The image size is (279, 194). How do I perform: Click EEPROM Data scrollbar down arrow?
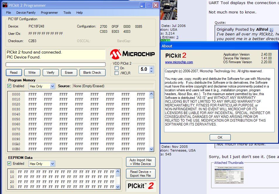click(x=118, y=187)
